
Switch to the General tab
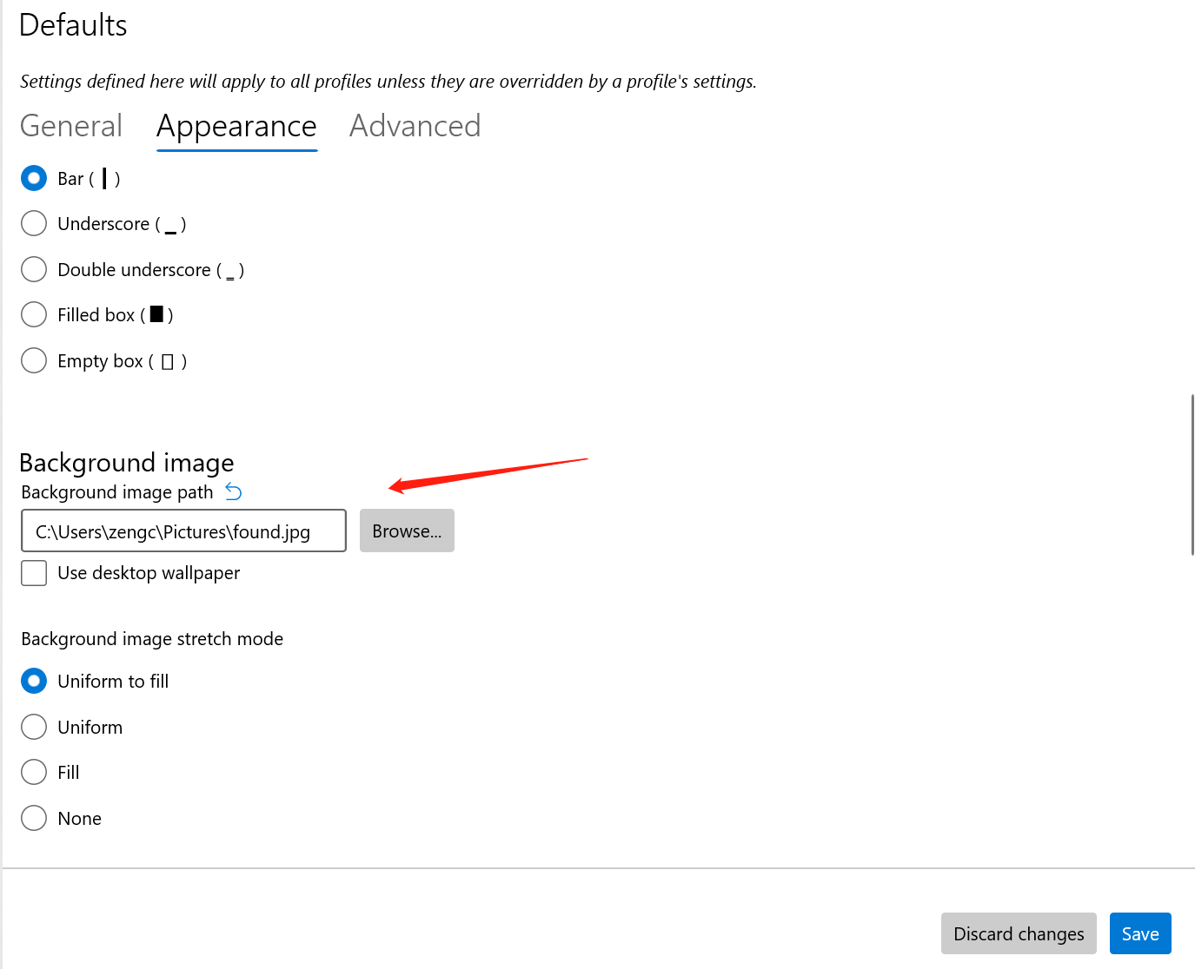(x=70, y=126)
